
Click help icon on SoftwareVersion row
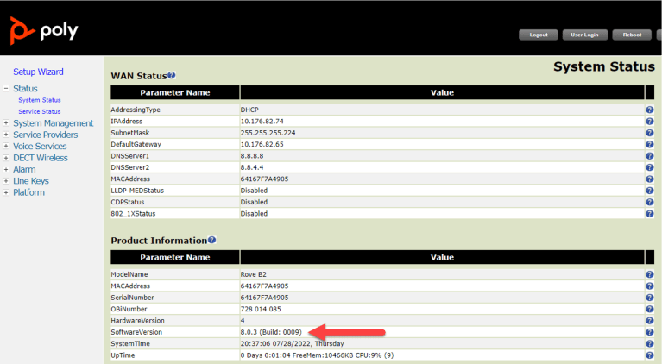pos(649,332)
